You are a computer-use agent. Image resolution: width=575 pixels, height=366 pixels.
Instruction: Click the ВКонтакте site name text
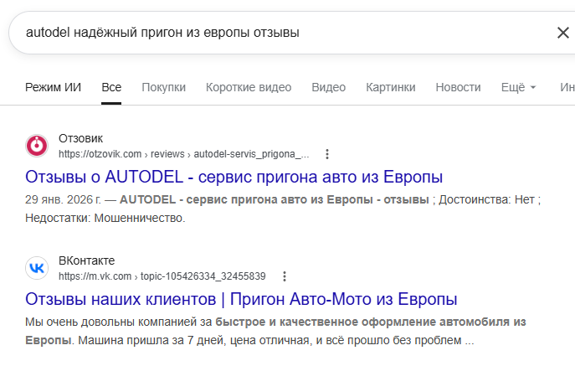pos(86,261)
